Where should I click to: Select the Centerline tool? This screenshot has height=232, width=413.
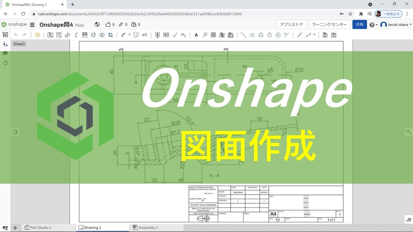[244, 35]
